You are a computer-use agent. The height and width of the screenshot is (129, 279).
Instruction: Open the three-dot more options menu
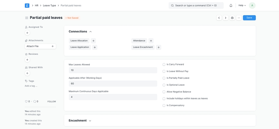click(239, 18)
